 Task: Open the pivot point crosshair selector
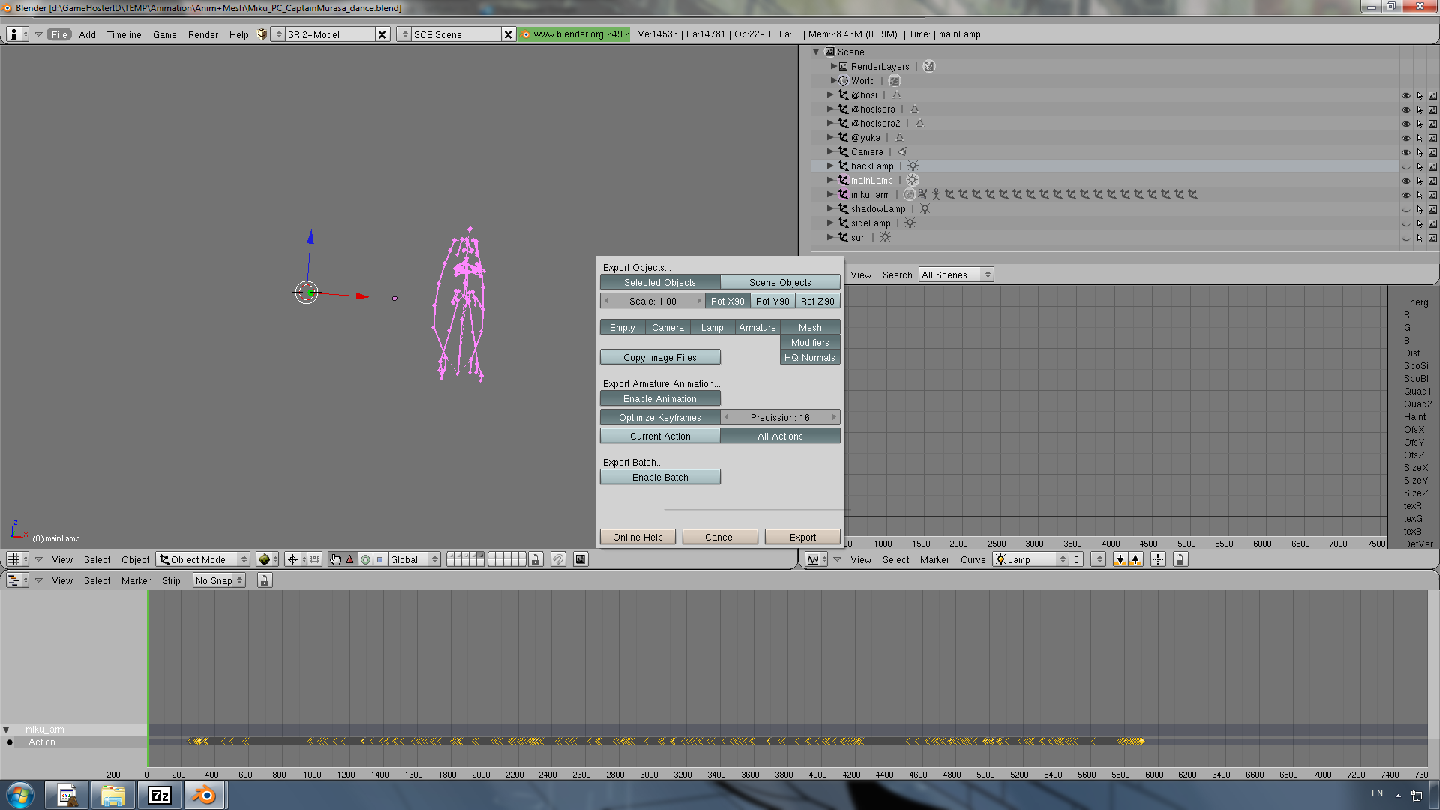[x=295, y=559]
